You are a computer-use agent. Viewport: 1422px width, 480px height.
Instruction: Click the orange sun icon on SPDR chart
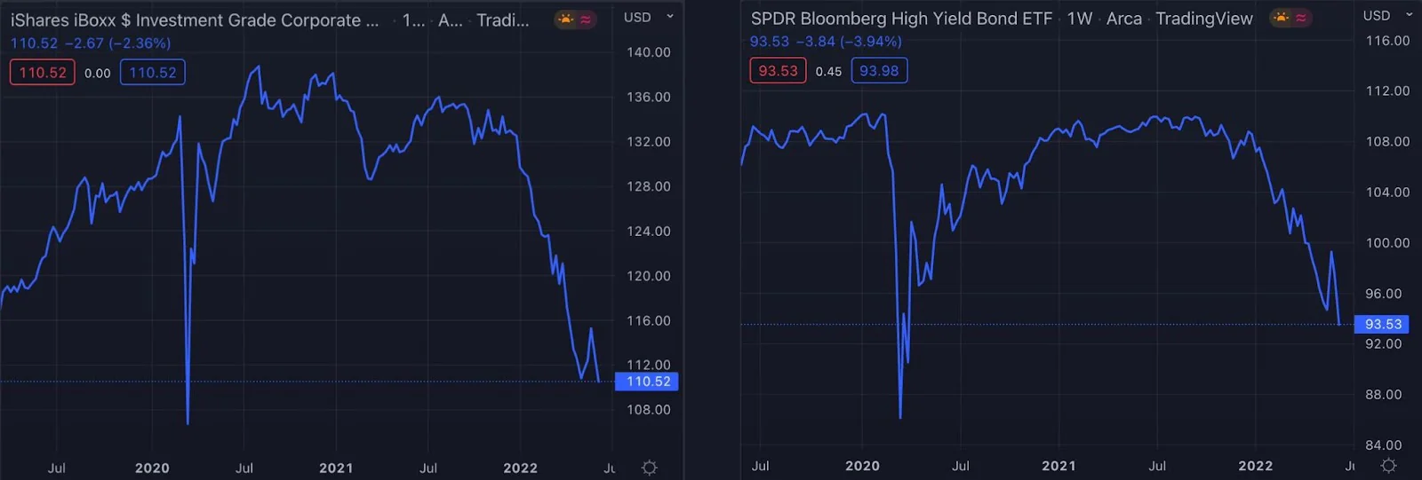pyautogui.click(x=1281, y=17)
